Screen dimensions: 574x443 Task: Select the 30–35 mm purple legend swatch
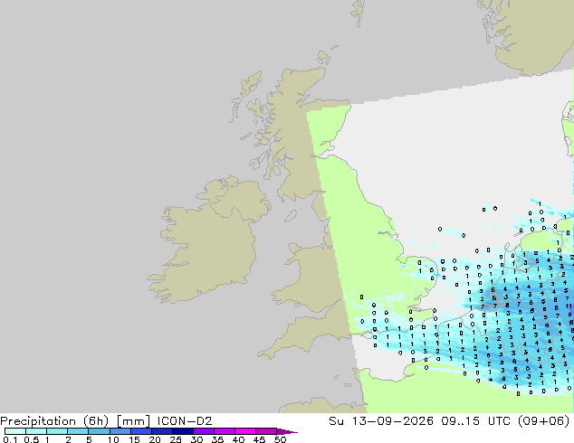click(204, 431)
